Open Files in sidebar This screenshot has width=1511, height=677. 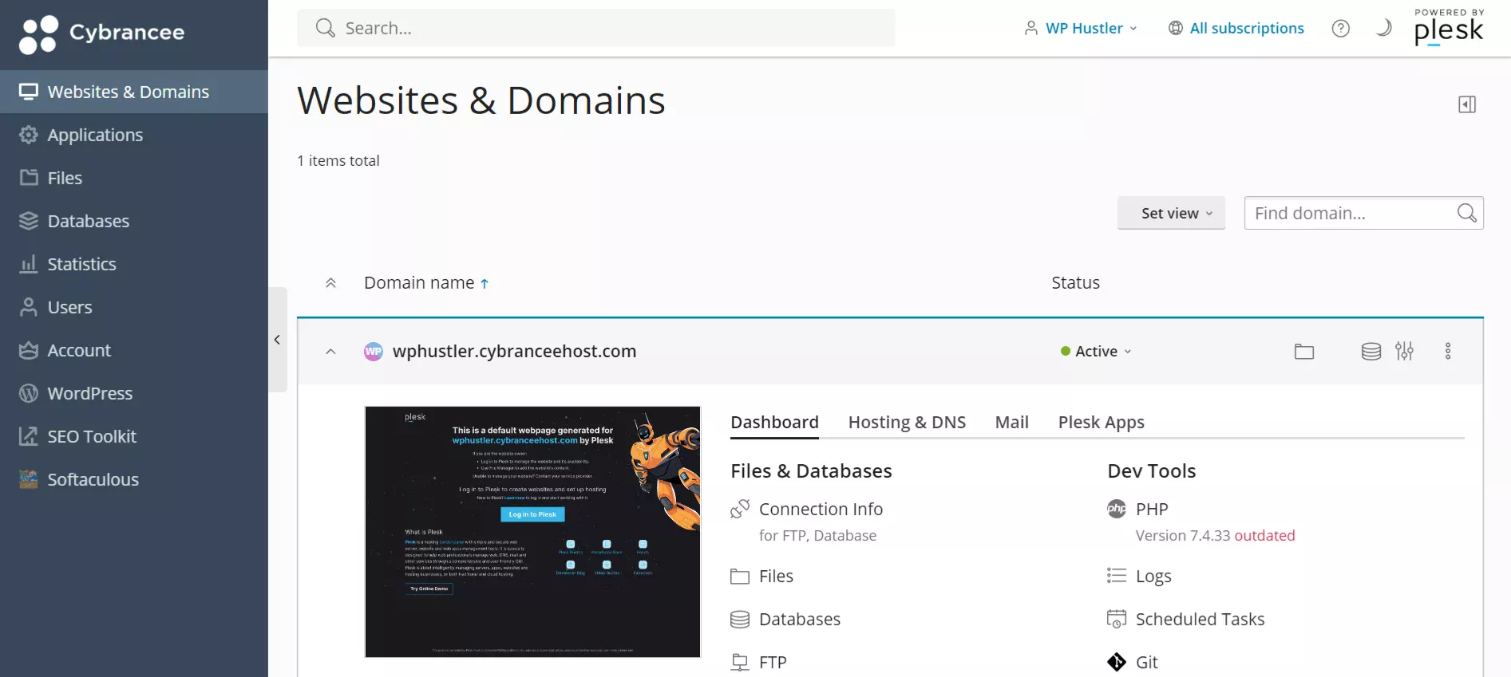(134, 178)
